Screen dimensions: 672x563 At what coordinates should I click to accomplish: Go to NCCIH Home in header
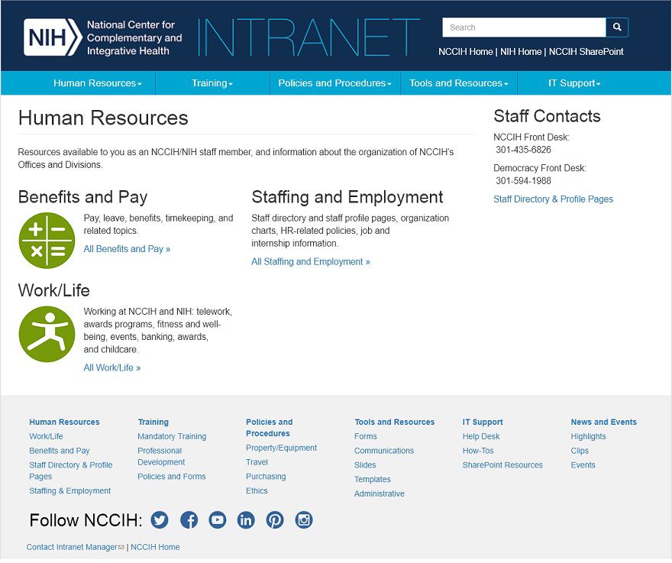[465, 51]
